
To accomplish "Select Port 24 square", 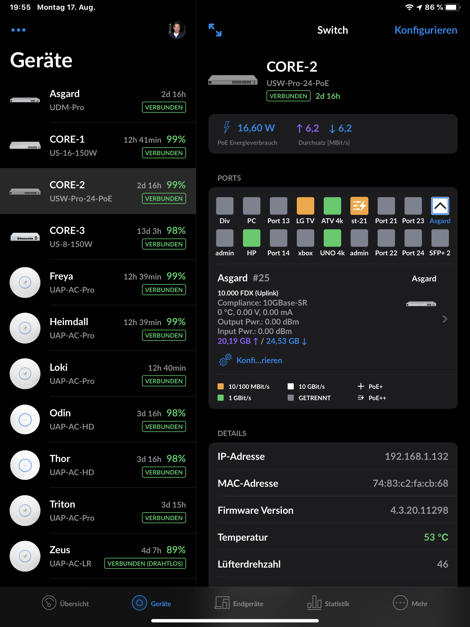I will [x=413, y=238].
